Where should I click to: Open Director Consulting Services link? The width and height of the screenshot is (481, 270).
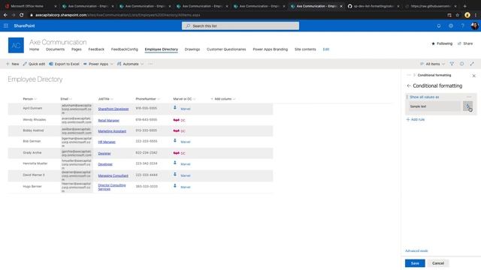tap(112, 187)
